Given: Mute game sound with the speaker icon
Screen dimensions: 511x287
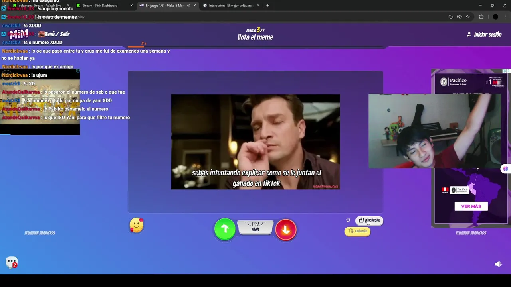Looking at the screenshot, I should click(498, 264).
